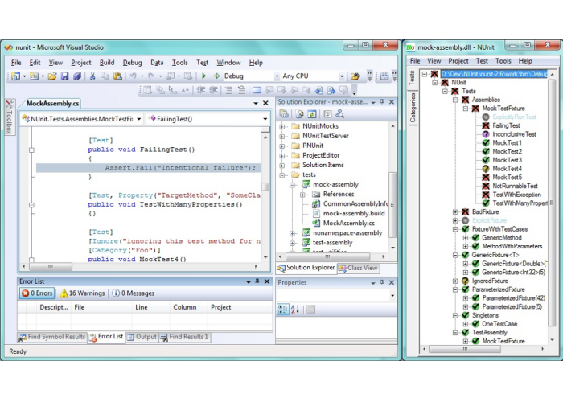Collapse the FailingTest method code outline
Image resolution: width=563 pixels, height=402 pixels.
(31, 150)
